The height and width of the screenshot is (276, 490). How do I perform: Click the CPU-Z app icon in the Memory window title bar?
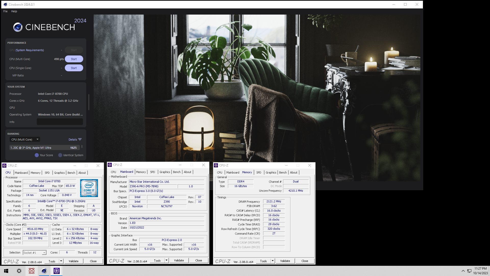[x=216, y=165]
